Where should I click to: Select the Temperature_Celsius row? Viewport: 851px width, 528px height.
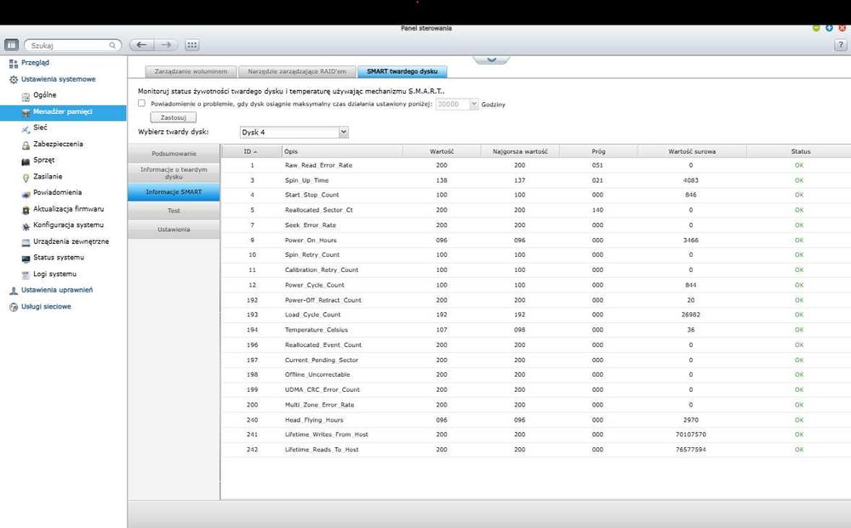coord(536,330)
